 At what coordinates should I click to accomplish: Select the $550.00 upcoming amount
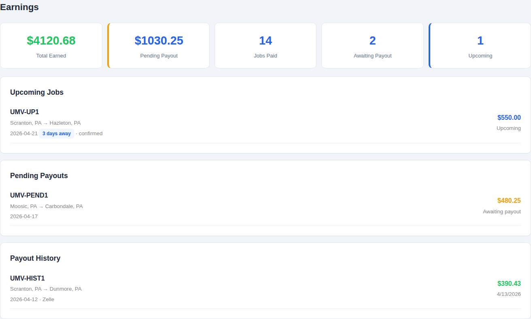click(509, 118)
